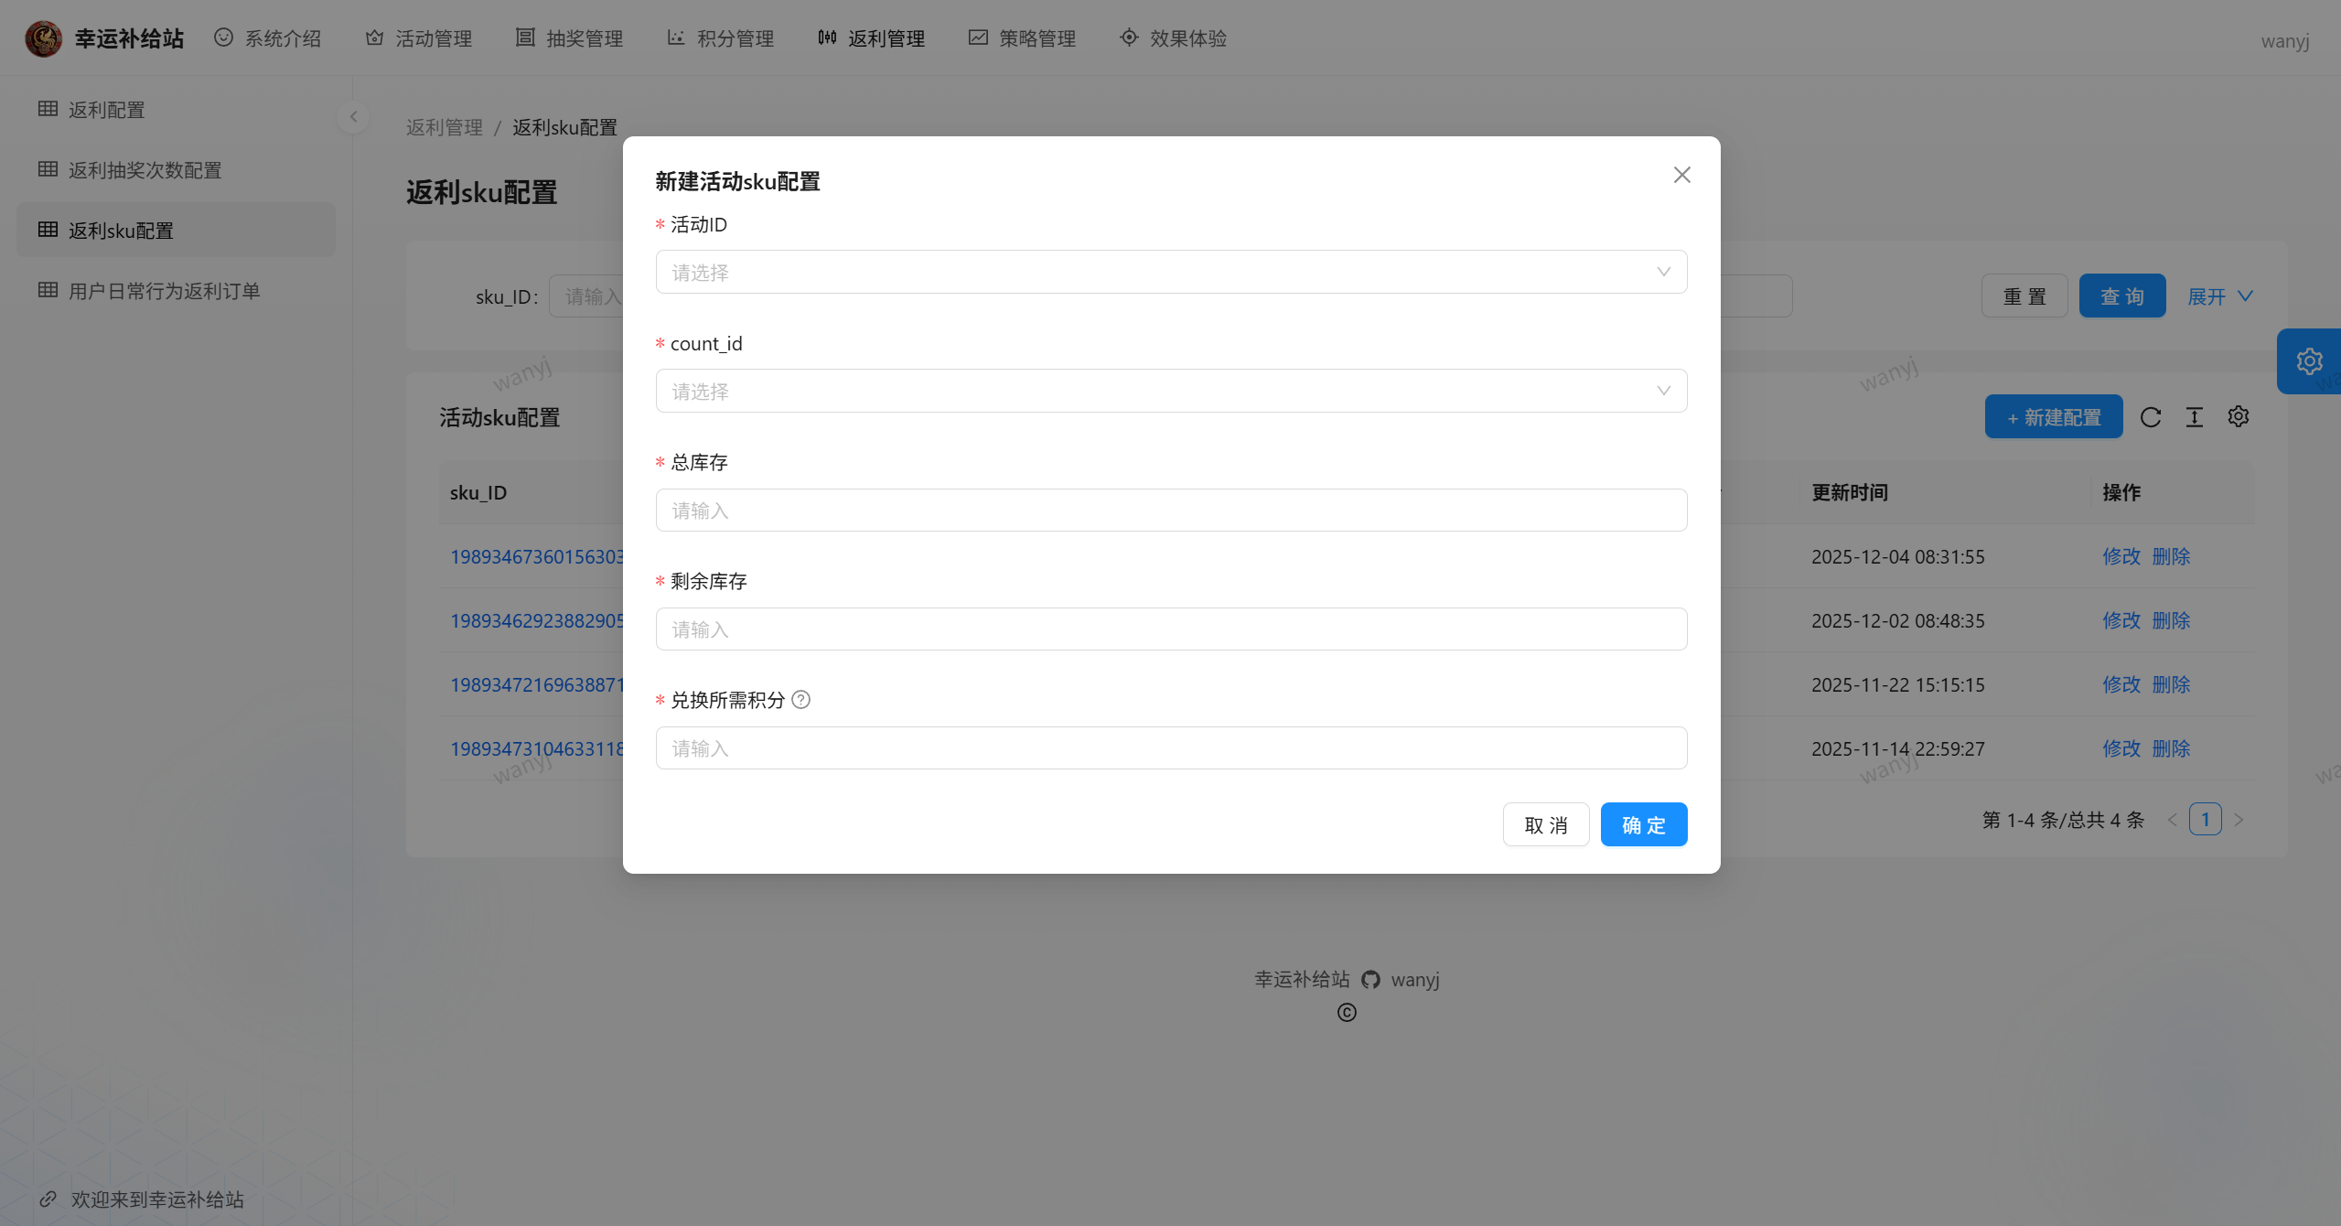Click the 剩余库存 input field
The image size is (2341, 1226).
tap(1170, 629)
